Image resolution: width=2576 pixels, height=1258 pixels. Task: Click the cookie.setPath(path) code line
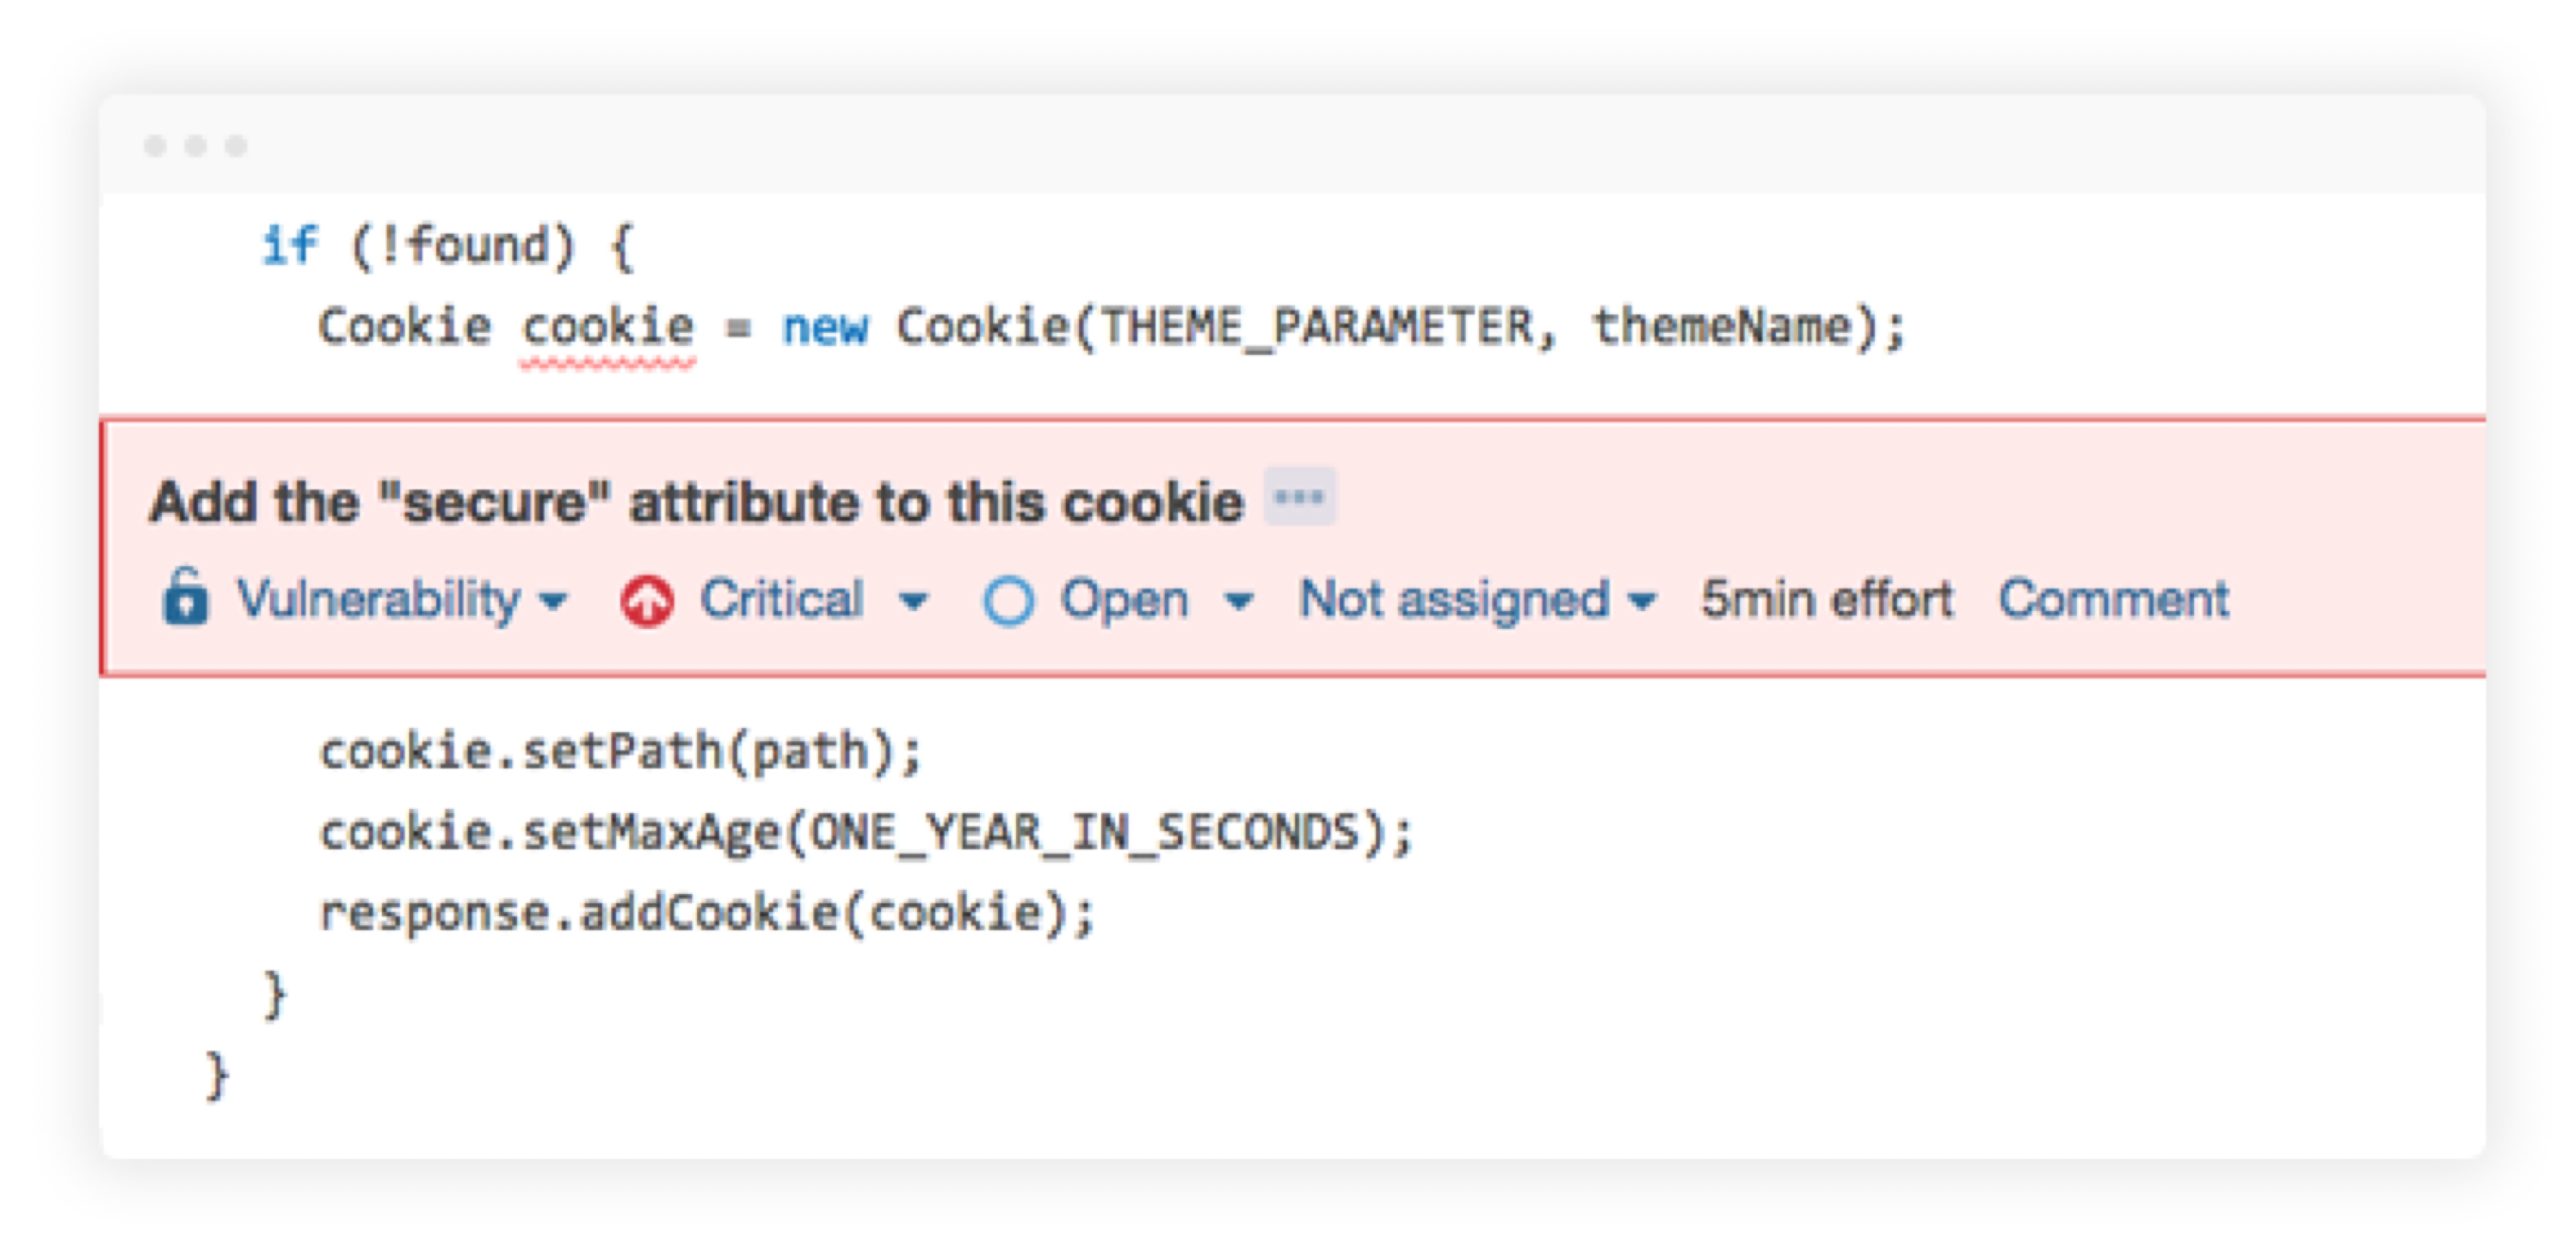[x=620, y=751]
